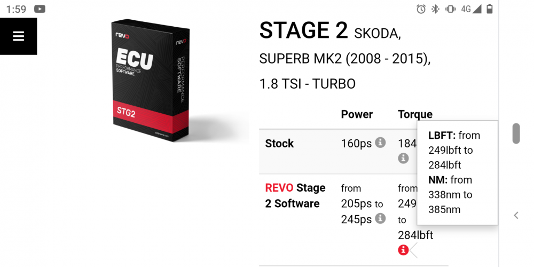Viewport: 534px width, 267px height.
Task: Tap the alarm clock status icon
Action: 421,9
